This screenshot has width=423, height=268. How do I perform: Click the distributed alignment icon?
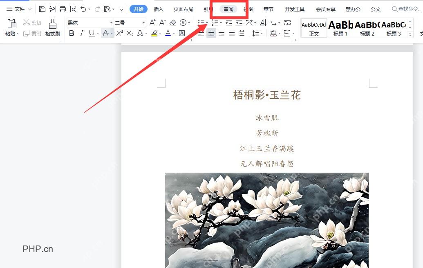[242, 33]
